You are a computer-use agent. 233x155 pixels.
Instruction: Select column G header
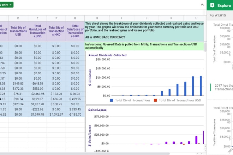(75, 18)
